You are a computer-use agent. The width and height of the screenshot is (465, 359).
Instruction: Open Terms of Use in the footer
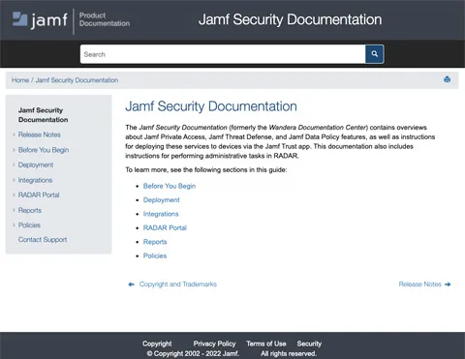coord(266,344)
